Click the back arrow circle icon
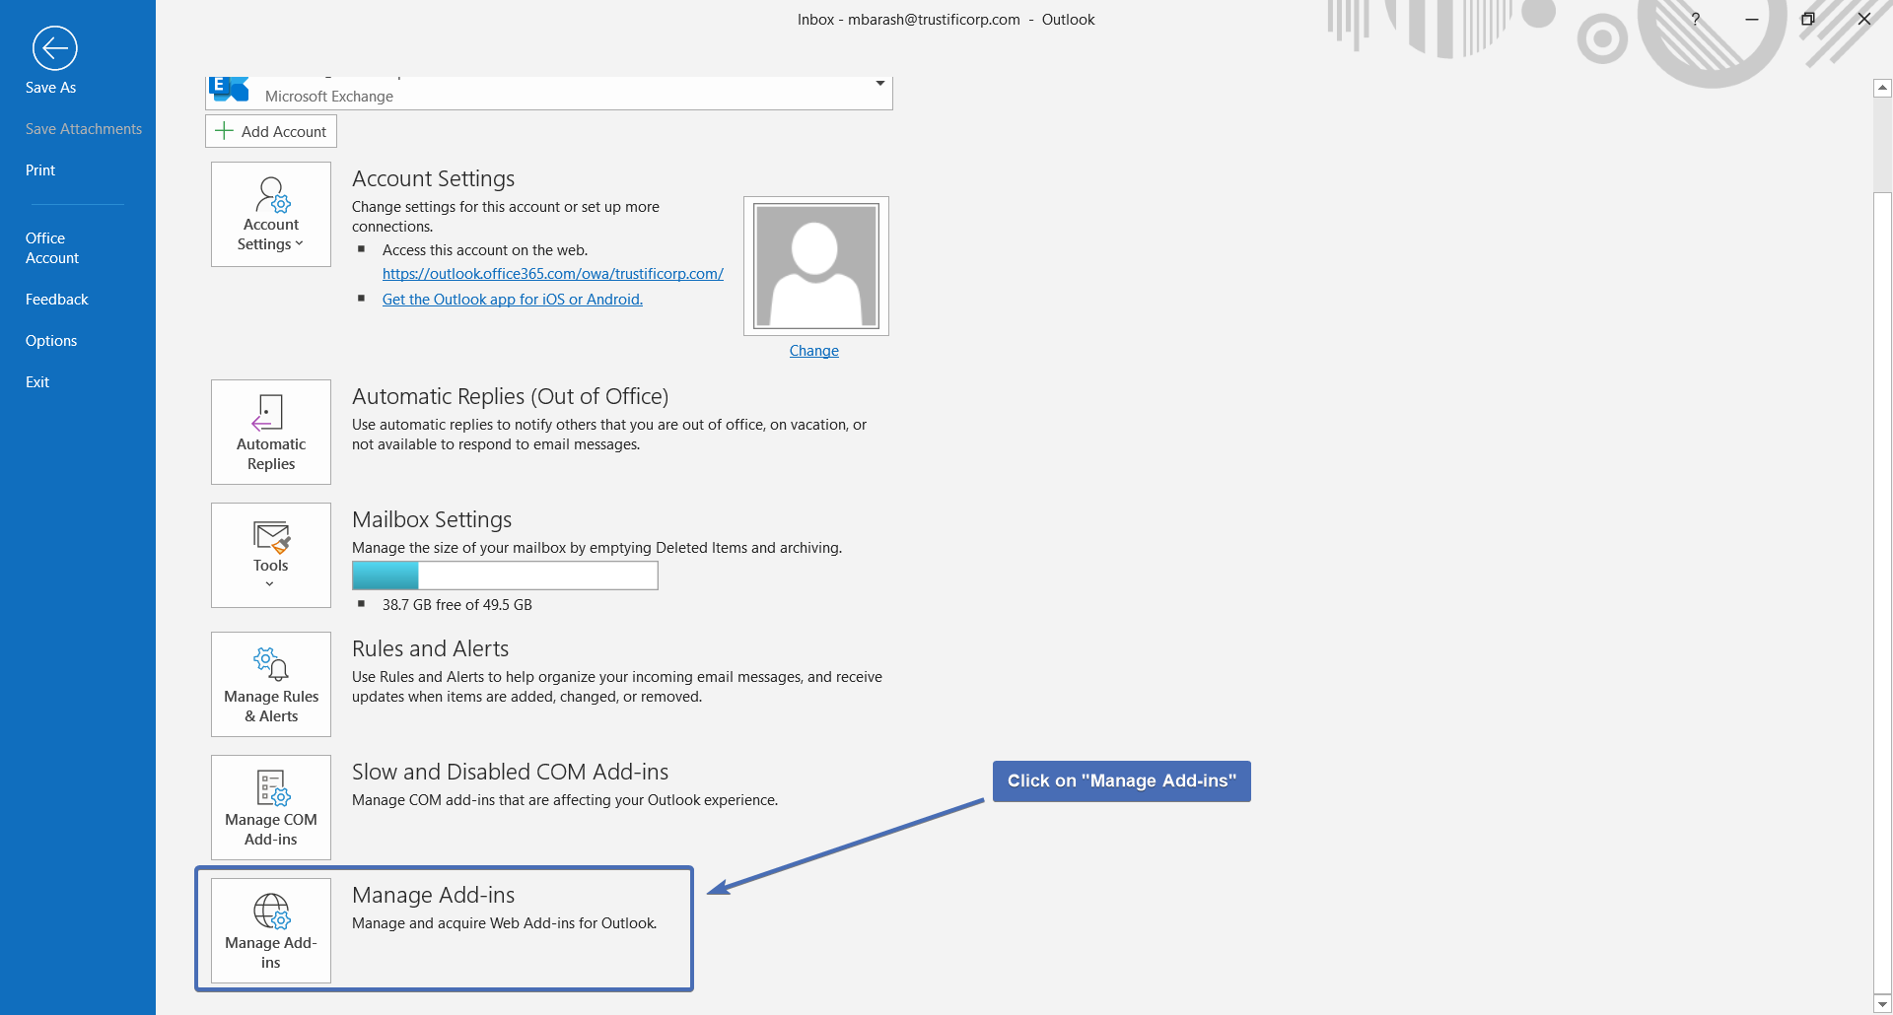 click(x=54, y=48)
